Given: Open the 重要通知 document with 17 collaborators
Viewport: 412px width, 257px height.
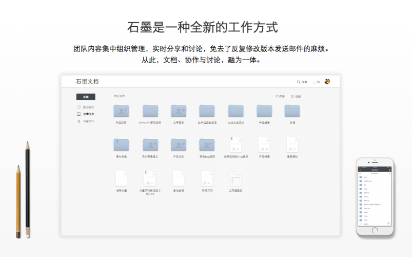Looking at the screenshot, I should [292, 144].
